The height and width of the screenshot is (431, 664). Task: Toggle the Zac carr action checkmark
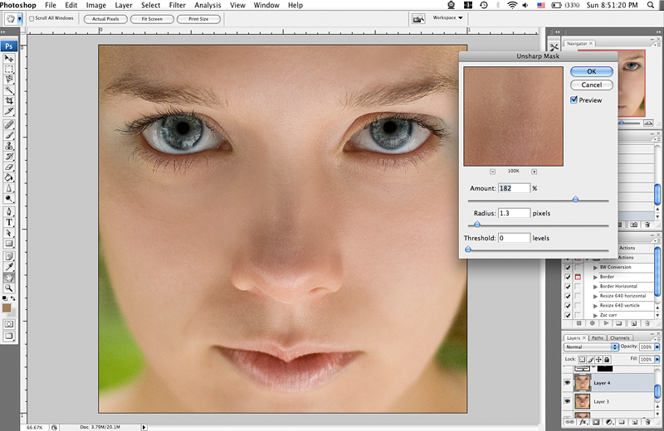point(568,315)
